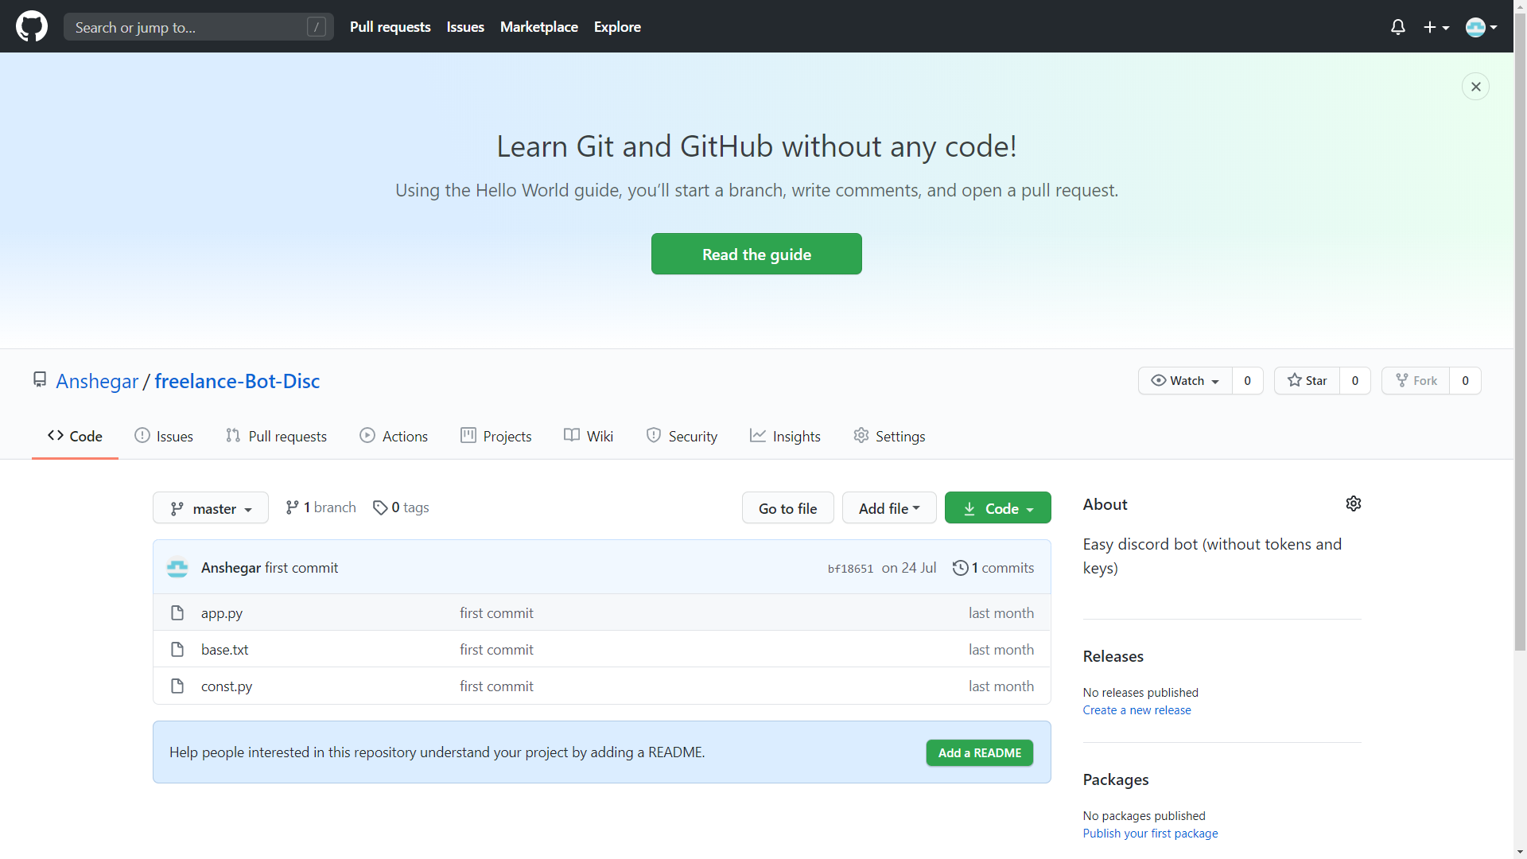1527x859 pixels.
Task: View the watchers count
Action: point(1247,380)
